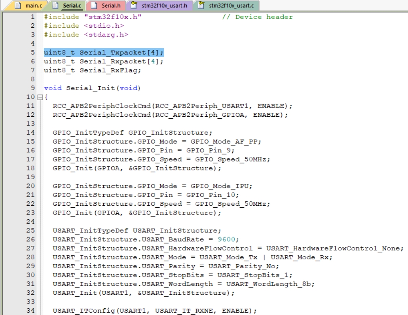Switch to the main.c tab

click(x=28, y=6)
